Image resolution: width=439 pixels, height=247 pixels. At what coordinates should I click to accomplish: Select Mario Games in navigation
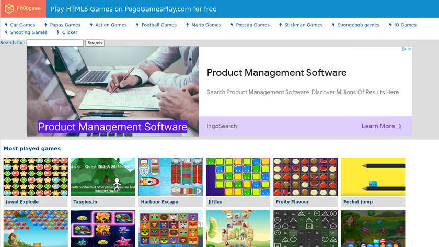click(x=206, y=25)
